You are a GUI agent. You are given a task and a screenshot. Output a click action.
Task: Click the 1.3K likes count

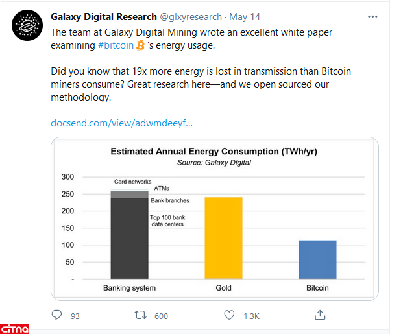(x=251, y=316)
